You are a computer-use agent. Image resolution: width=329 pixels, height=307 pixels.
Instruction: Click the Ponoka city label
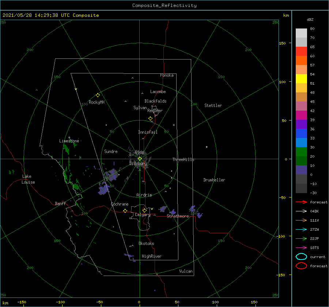click(x=167, y=75)
